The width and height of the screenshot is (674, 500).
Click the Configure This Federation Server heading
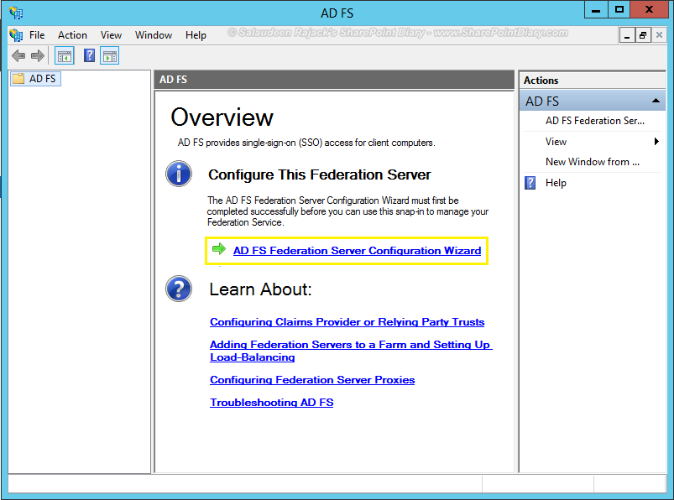(320, 174)
